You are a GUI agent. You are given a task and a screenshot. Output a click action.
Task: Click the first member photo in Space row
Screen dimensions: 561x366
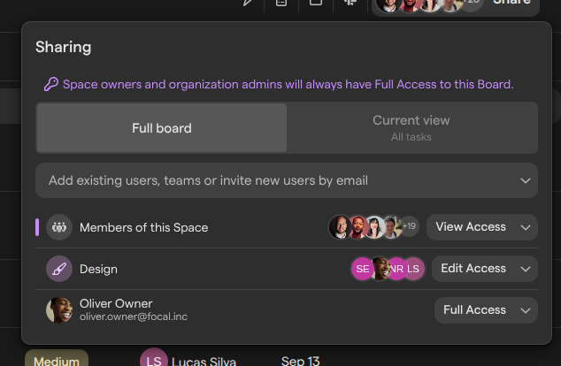tap(340, 227)
